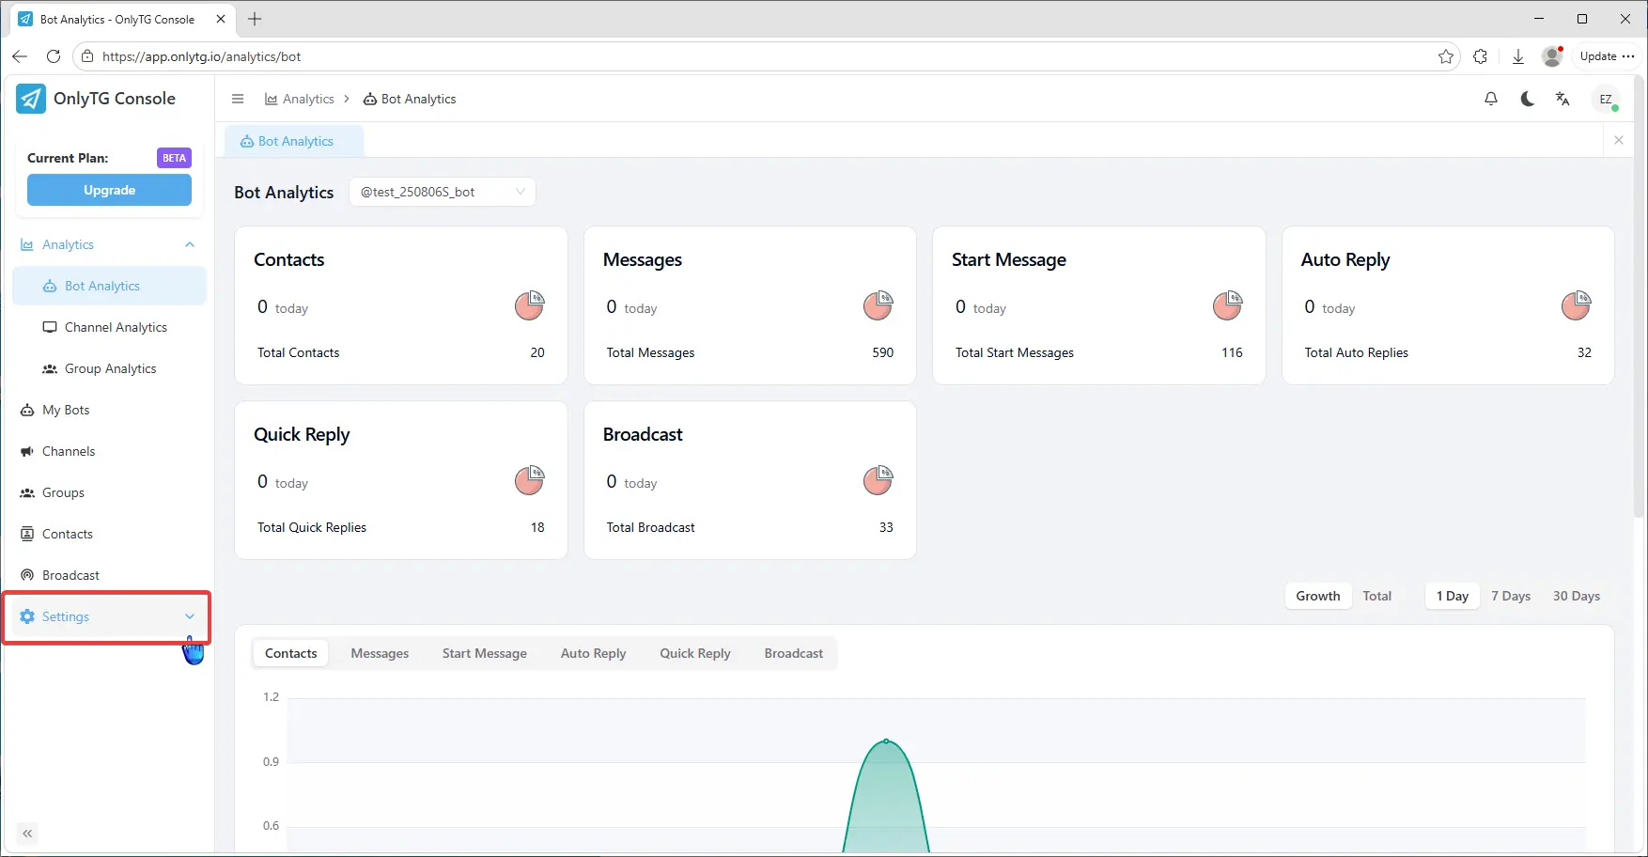Click the Upgrade button
The height and width of the screenshot is (857, 1648).
pos(109,190)
